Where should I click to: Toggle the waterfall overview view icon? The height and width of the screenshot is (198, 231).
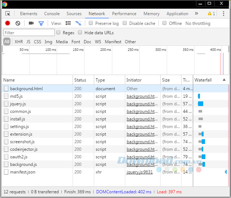click(x=78, y=23)
